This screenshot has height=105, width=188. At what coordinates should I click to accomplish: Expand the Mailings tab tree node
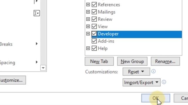[x=88, y=12]
